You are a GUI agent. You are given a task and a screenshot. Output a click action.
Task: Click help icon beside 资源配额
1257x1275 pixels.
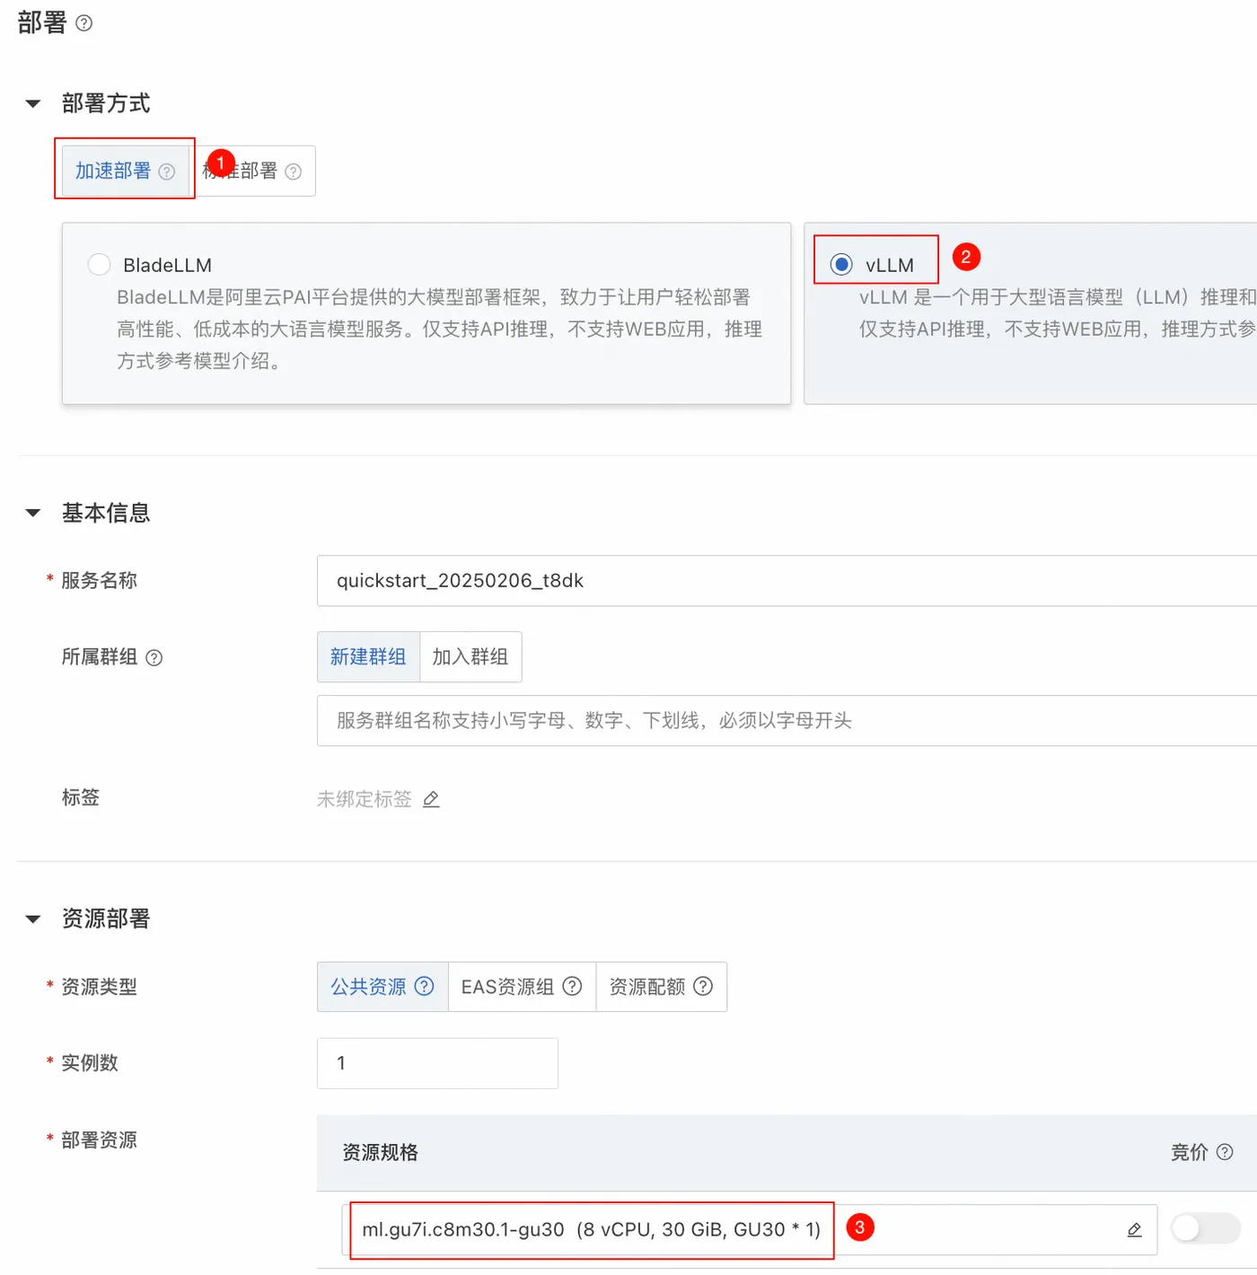(703, 986)
